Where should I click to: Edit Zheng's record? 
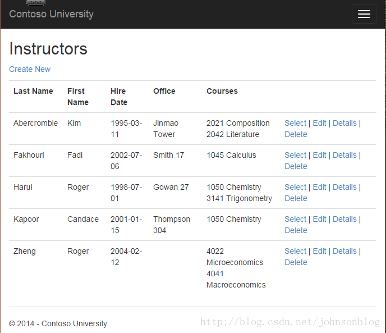pos(319,251)
